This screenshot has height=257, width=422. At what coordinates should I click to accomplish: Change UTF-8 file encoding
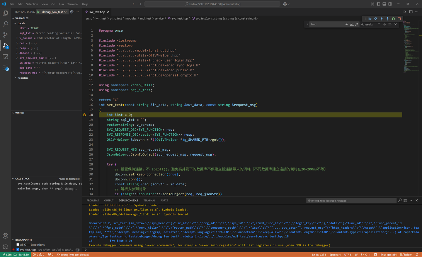click(x=348, y=255)
